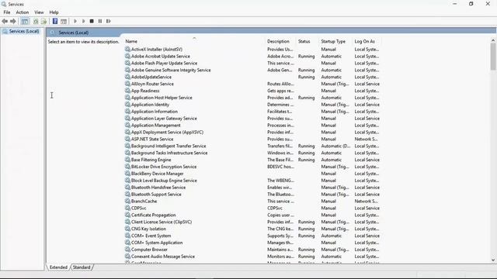Open the File menu
Screen dimensions: 497x279
tap(7, 12)
